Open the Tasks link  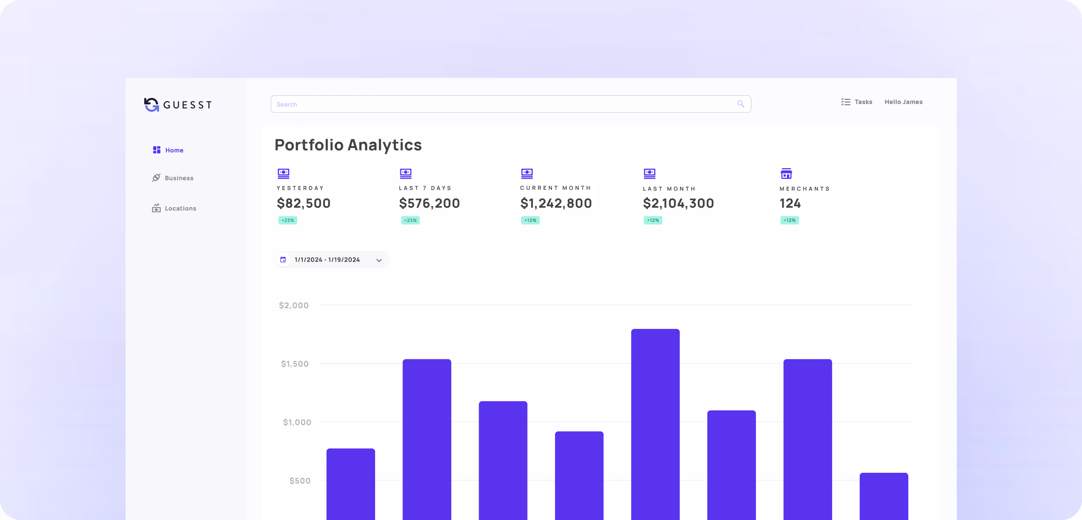tap(863, 102)
